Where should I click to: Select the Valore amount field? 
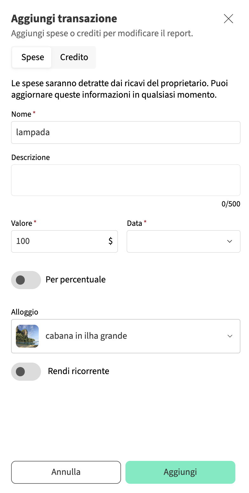point(59,241)
